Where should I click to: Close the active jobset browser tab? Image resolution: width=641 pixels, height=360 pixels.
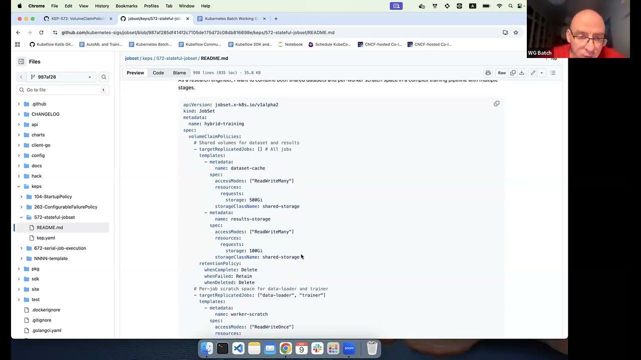187,18
